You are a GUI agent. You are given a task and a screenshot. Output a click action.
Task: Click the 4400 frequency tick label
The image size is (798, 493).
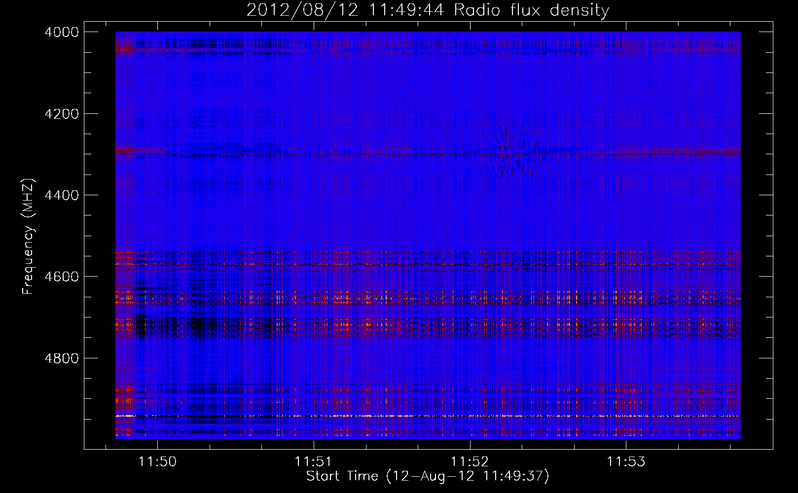62,195
